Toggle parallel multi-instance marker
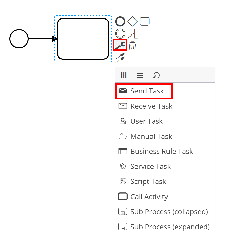This screenshot has width=243, height=245. coord(124,75)
